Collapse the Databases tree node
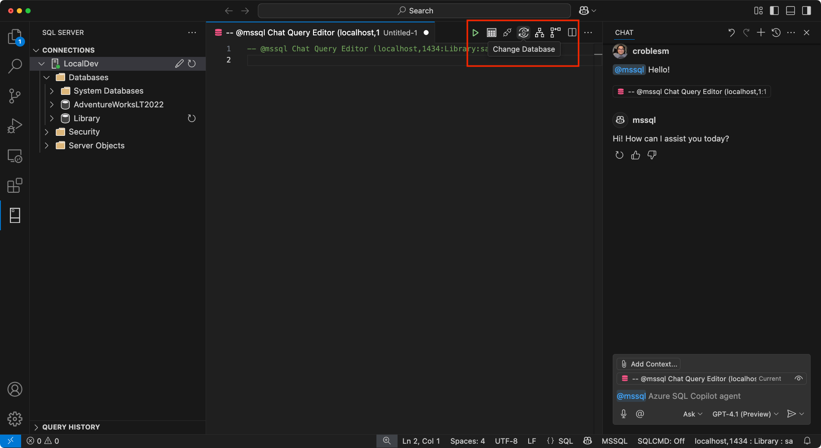Viewport: 821px width, 448px height. pos(47,77)
